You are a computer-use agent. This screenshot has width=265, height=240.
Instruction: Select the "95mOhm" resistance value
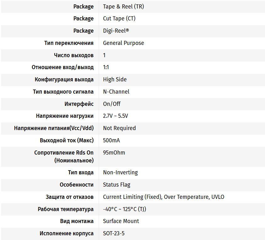coord(114,153)
